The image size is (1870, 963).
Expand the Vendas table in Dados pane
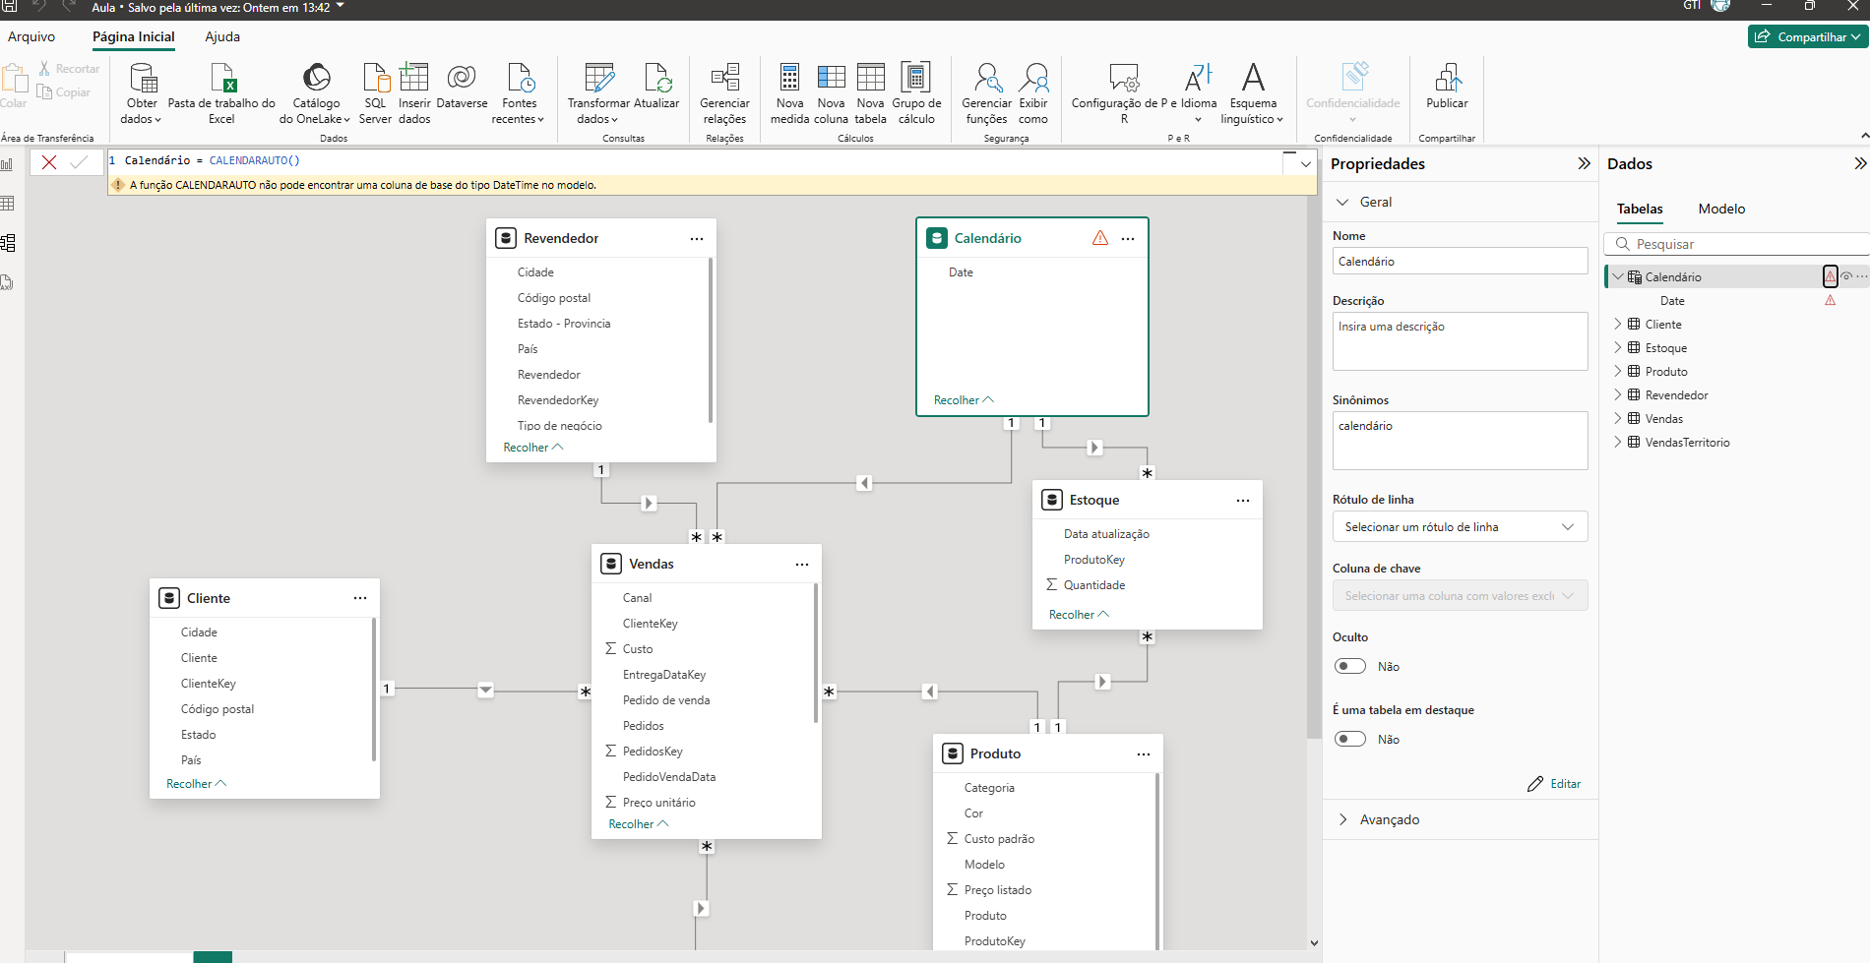[x=1617, y=418]
